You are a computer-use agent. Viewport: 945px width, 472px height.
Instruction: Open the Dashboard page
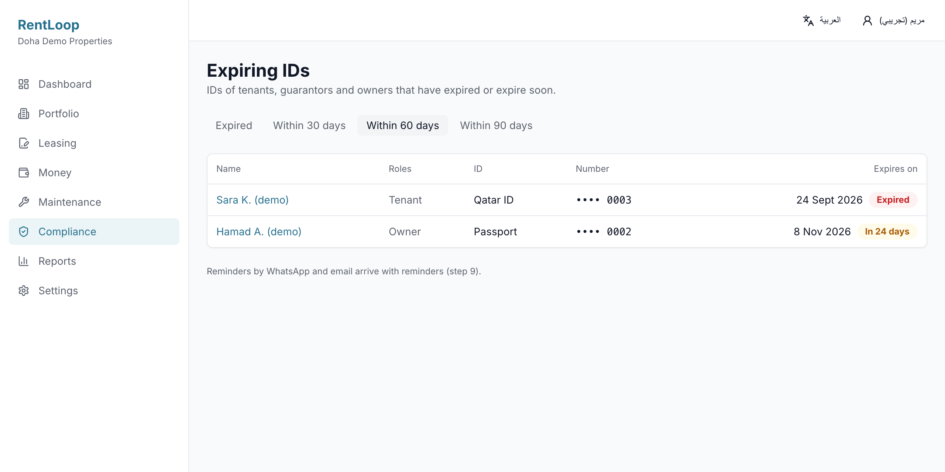(94, 84)
